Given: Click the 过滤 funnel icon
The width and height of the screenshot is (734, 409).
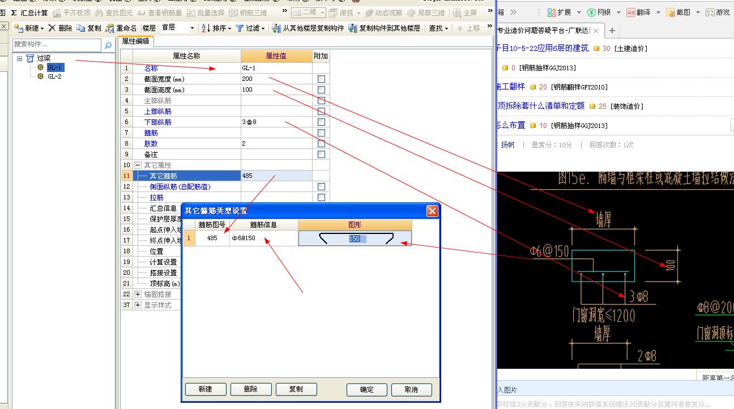Looking at the screenshot, I should 240,28.
